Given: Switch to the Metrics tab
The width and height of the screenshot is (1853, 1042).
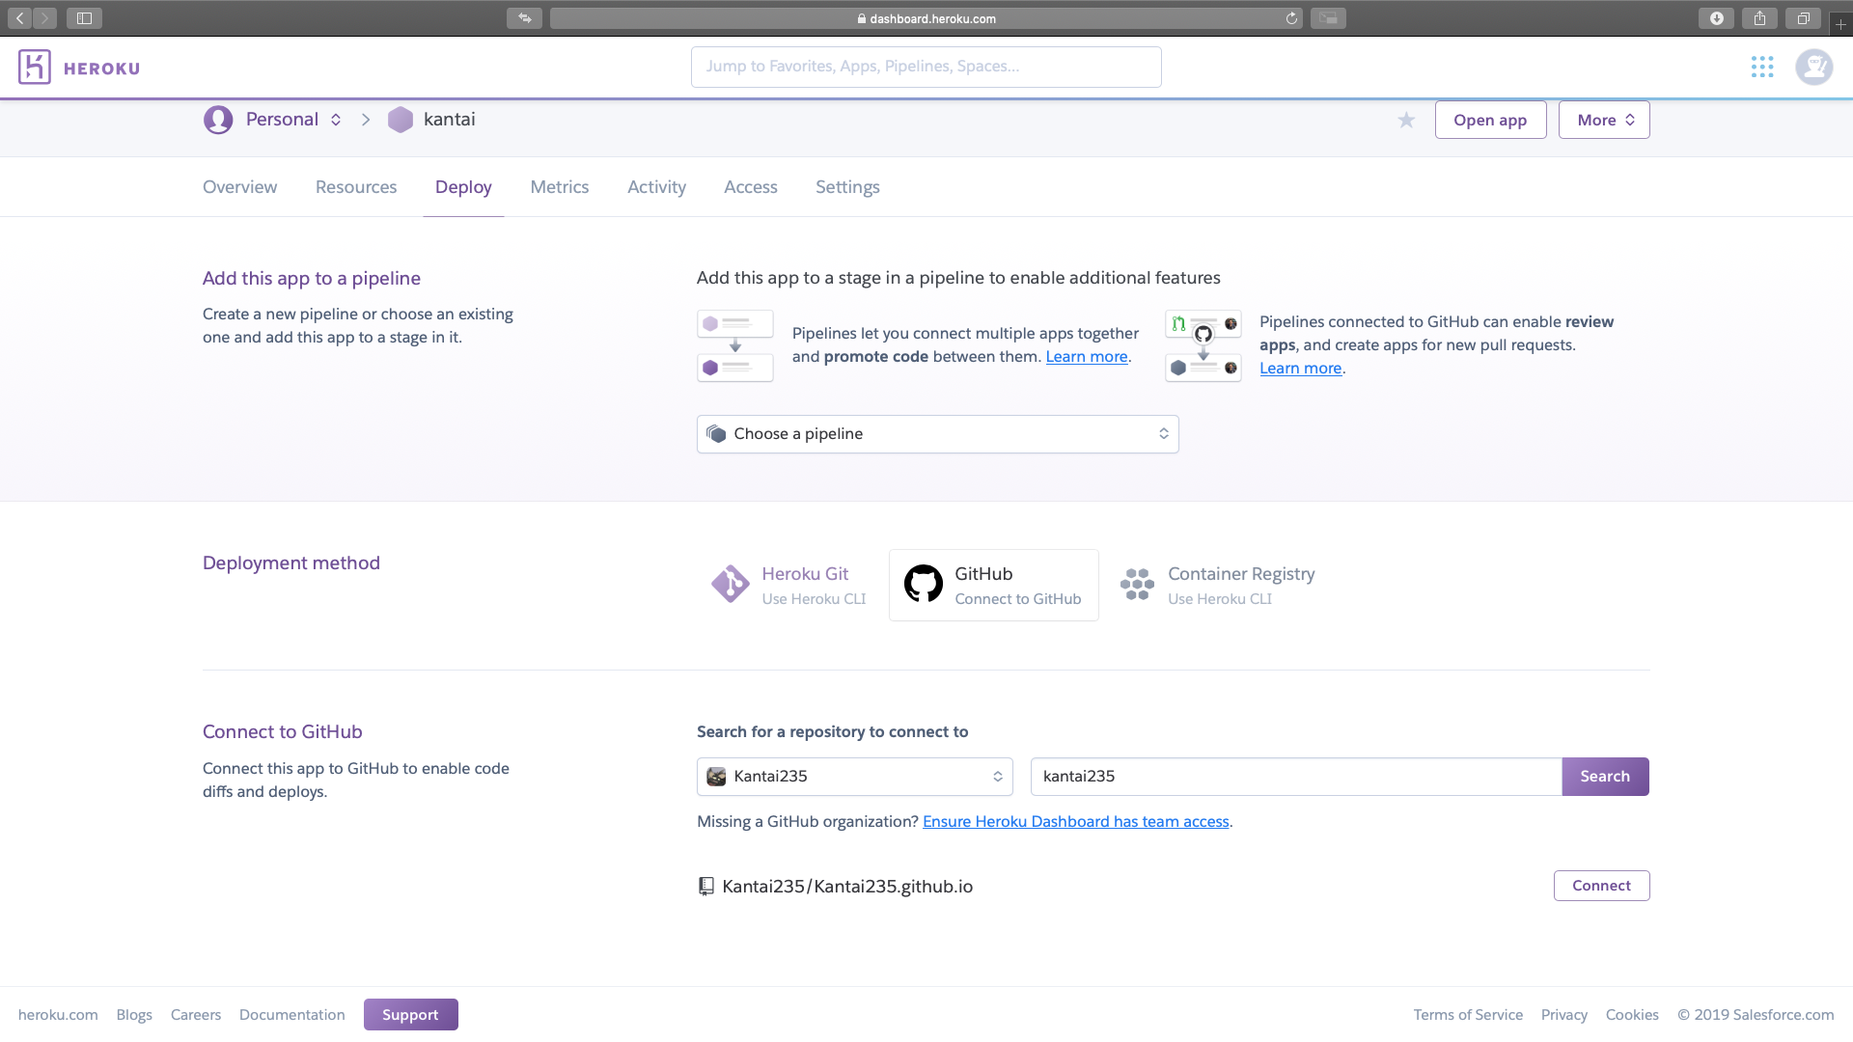Looking at the screenshot, I should coord(560,187).
